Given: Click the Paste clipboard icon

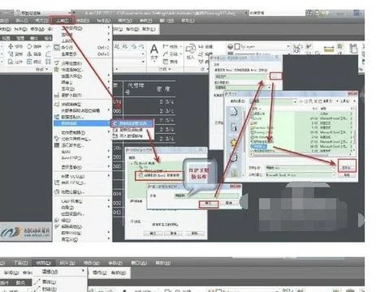Looking at the screenshot, I should pos(353,48).
